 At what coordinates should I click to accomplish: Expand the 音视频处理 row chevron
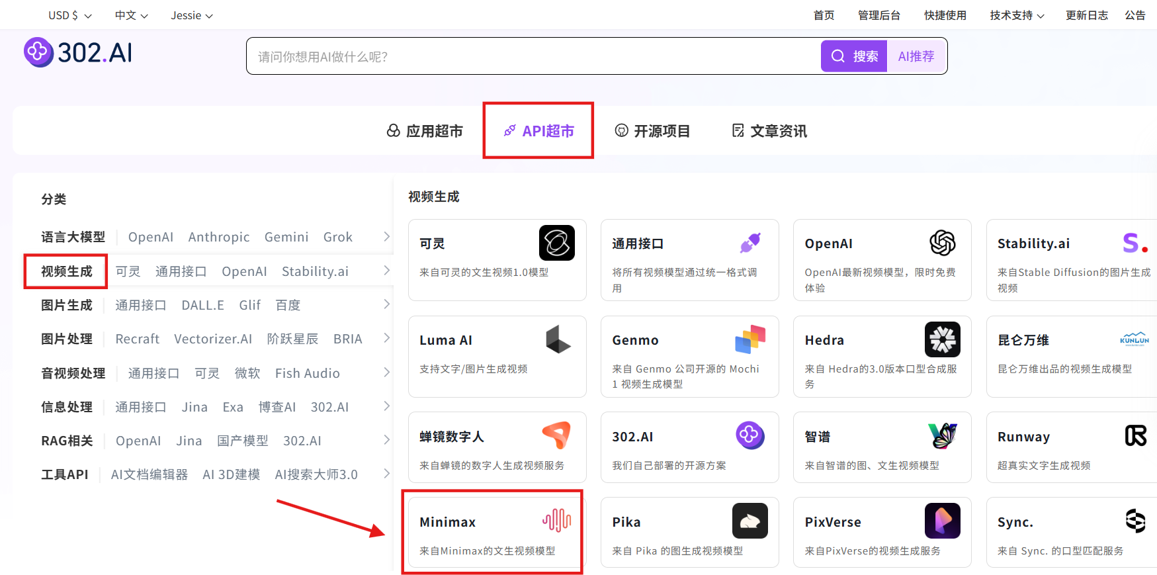(387, 373)
